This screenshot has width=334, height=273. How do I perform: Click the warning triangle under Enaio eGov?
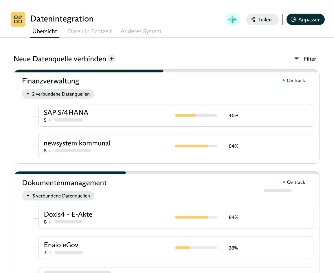pos(49,252)
